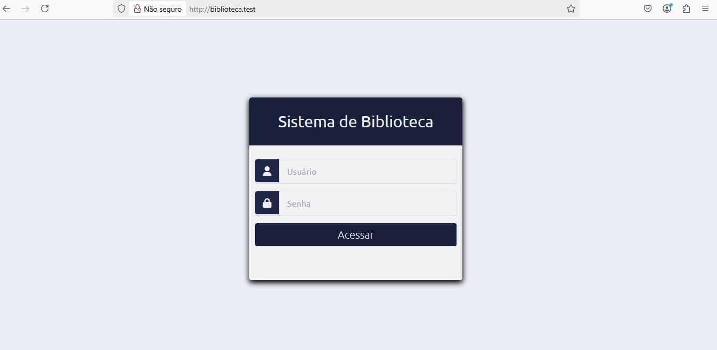
Task: Click the forward navigation arrow
Action: click(25, 9)
